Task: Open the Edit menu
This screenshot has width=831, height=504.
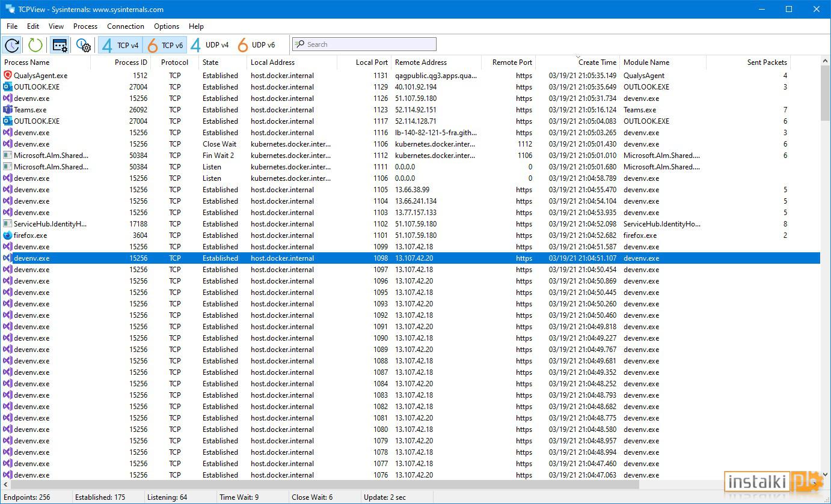Action: coord(33,26)
